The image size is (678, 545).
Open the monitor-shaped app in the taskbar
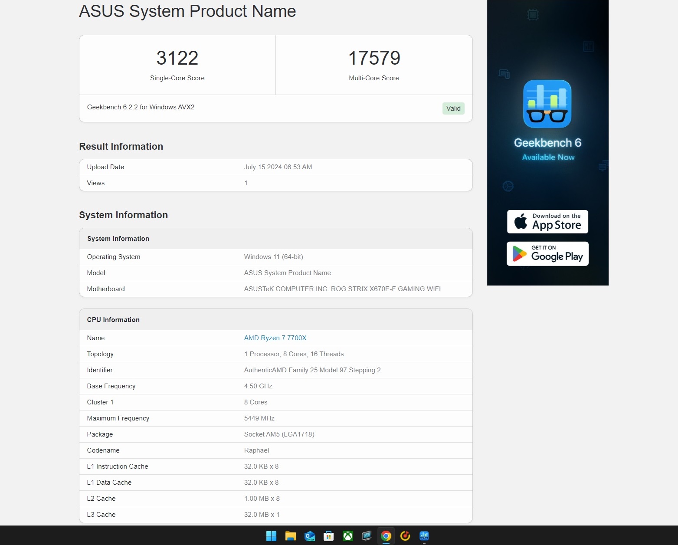click(x=367, y=536)
